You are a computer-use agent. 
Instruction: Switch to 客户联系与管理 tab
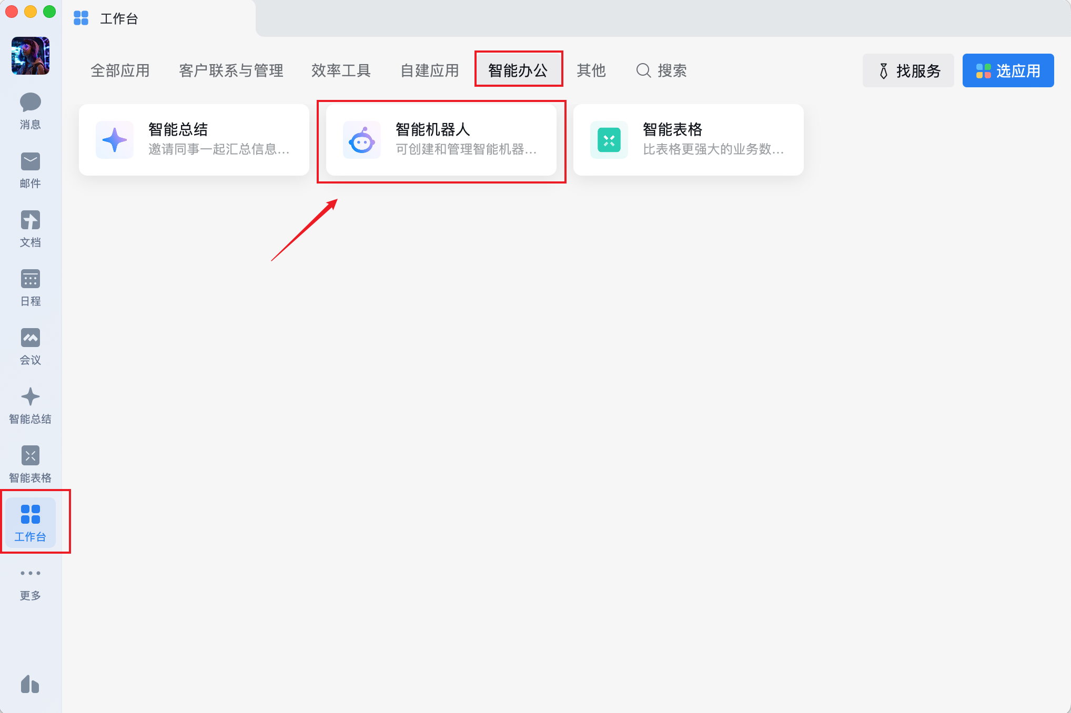click(x=231, y=70)
